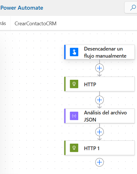Screen dimensions: 137x174
Task: Open the HTTP action card
Action: (x=99, y=84)
